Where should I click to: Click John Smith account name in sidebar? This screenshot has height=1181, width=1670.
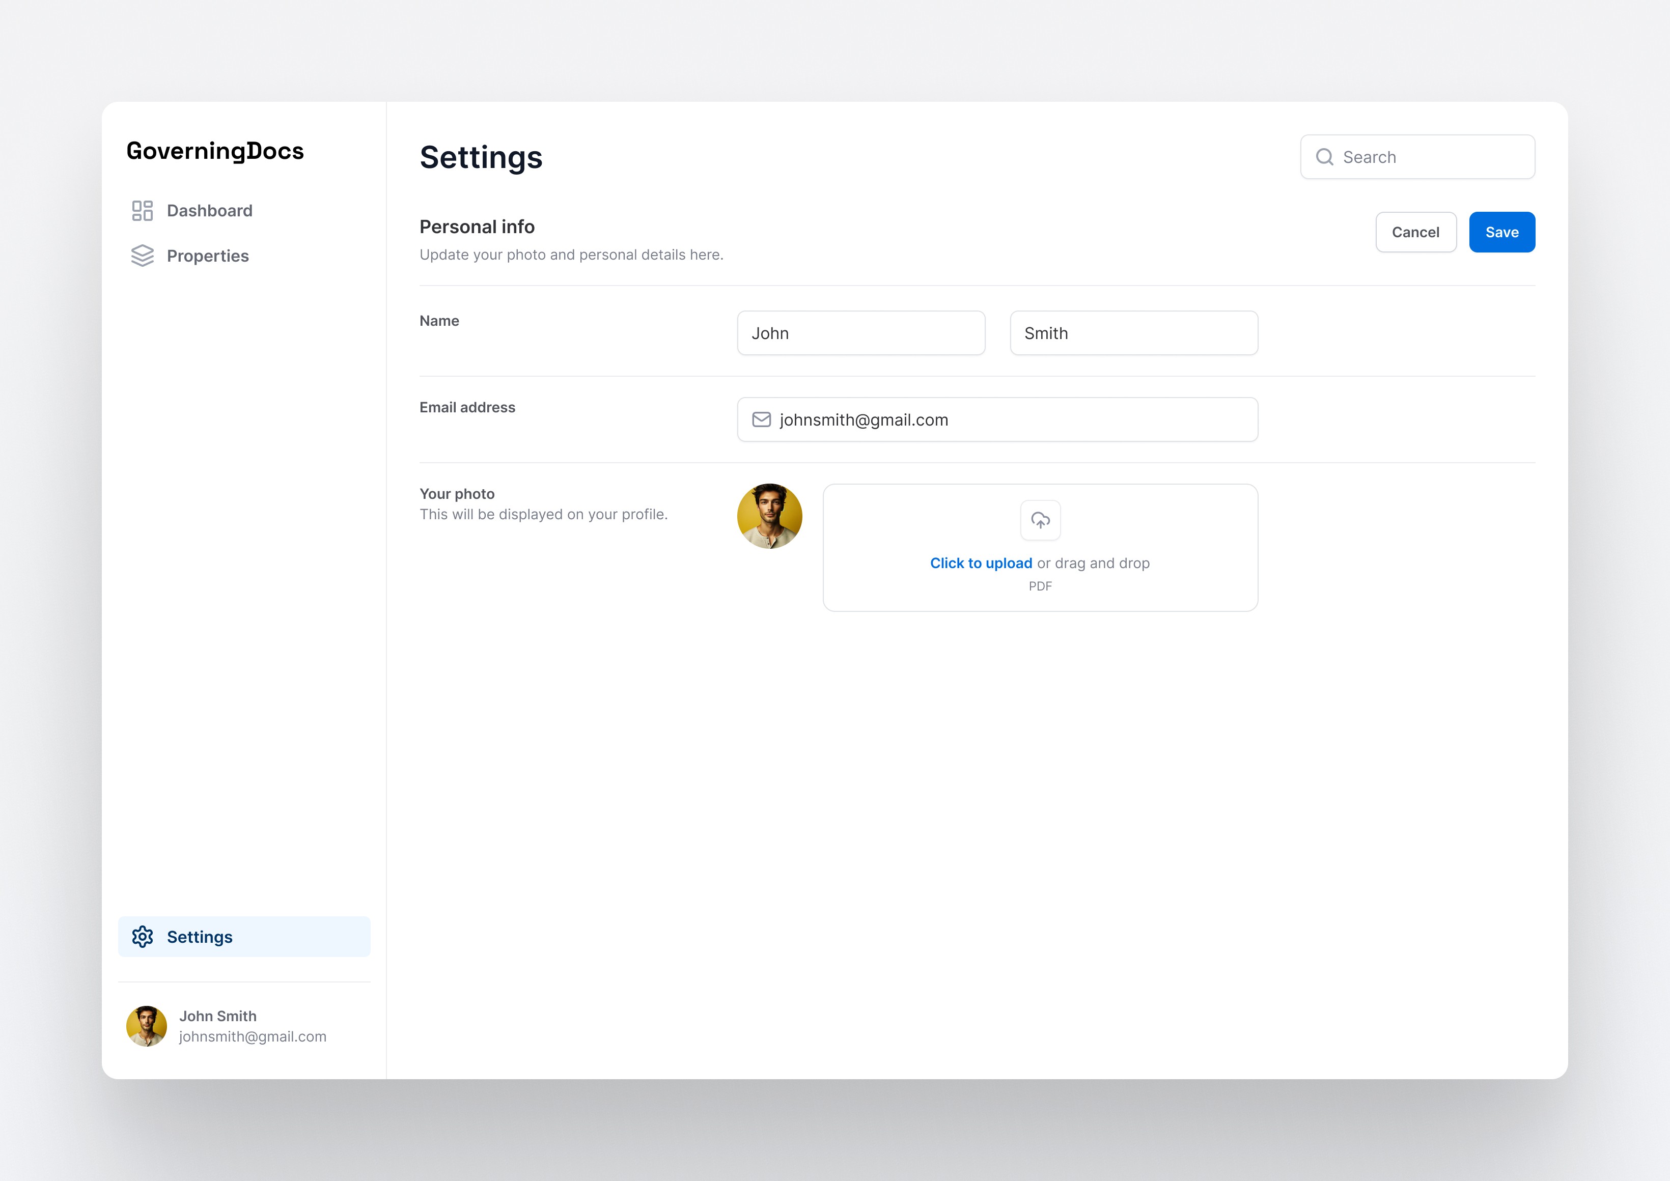click(x=217, y=1016)
